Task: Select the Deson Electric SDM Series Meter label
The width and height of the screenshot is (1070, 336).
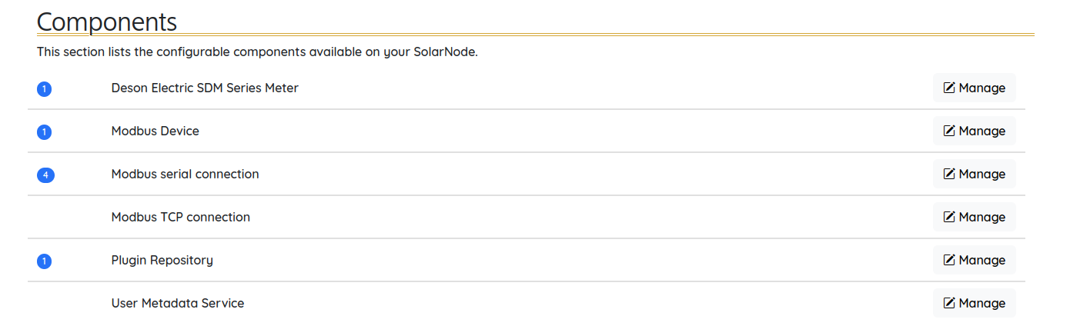Action: click(205, 88)
